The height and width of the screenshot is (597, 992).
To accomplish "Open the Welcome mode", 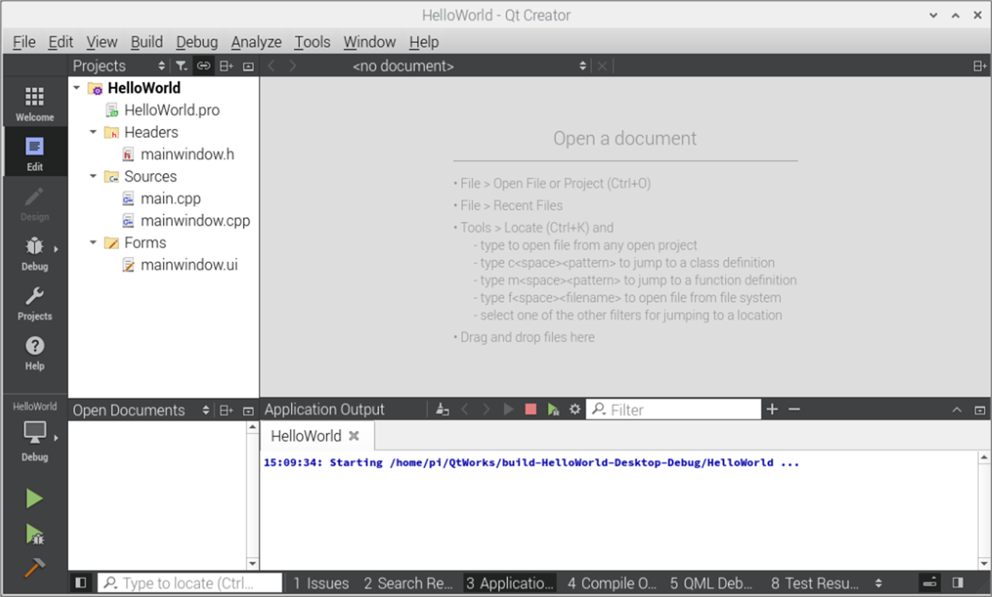I will point(34,104).
